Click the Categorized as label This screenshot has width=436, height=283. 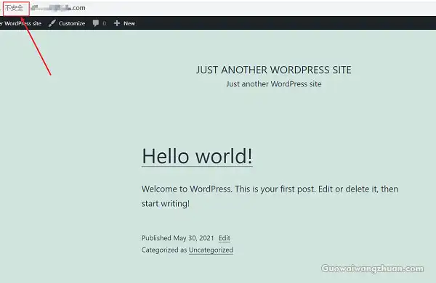pos(164,250)
